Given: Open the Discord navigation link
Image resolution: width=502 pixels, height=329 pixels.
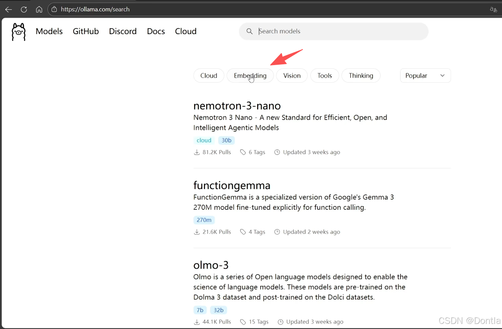Looking at the screenshot, I should point(123,31).
